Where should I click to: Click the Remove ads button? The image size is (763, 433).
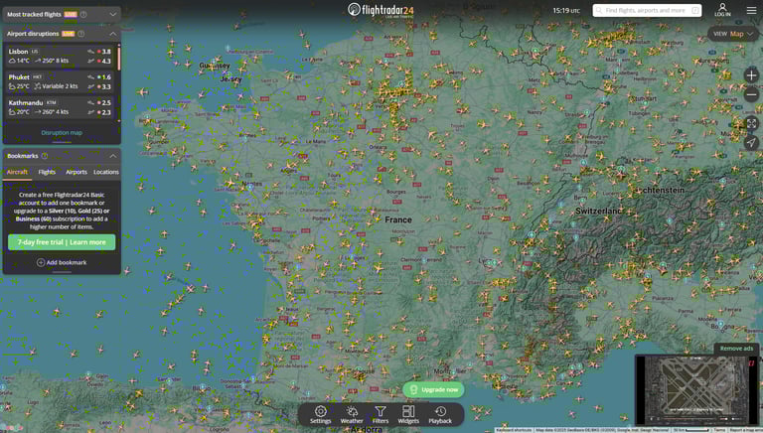coord(736,349)
